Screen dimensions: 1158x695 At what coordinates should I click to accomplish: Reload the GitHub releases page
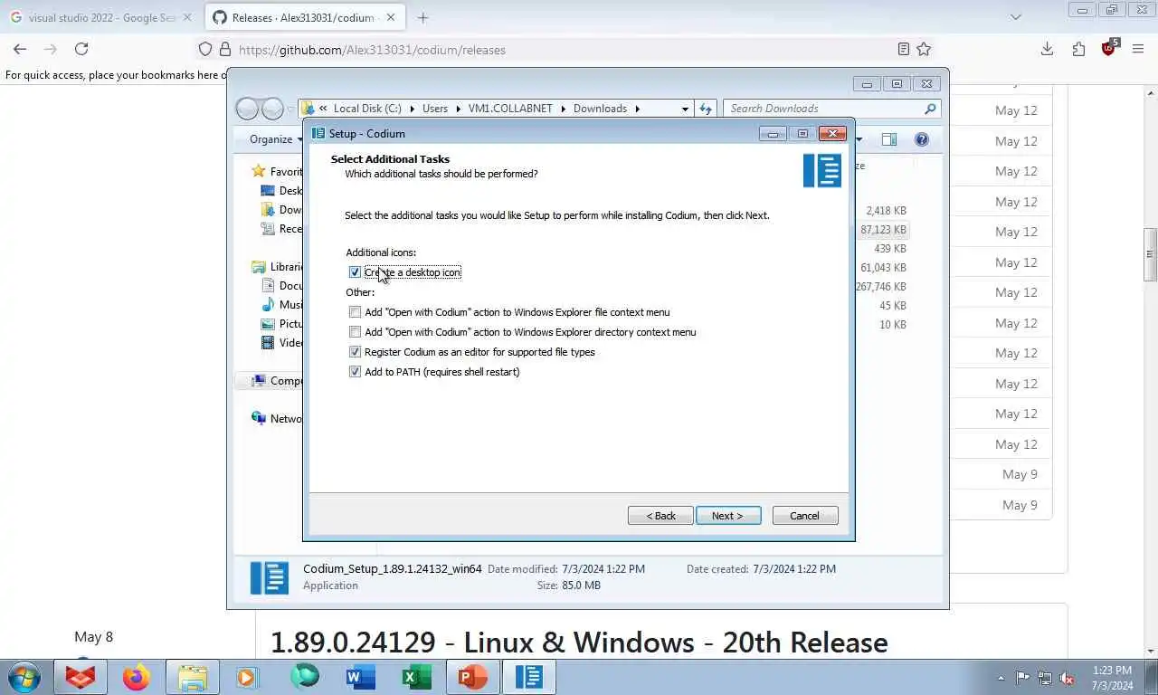81,49
